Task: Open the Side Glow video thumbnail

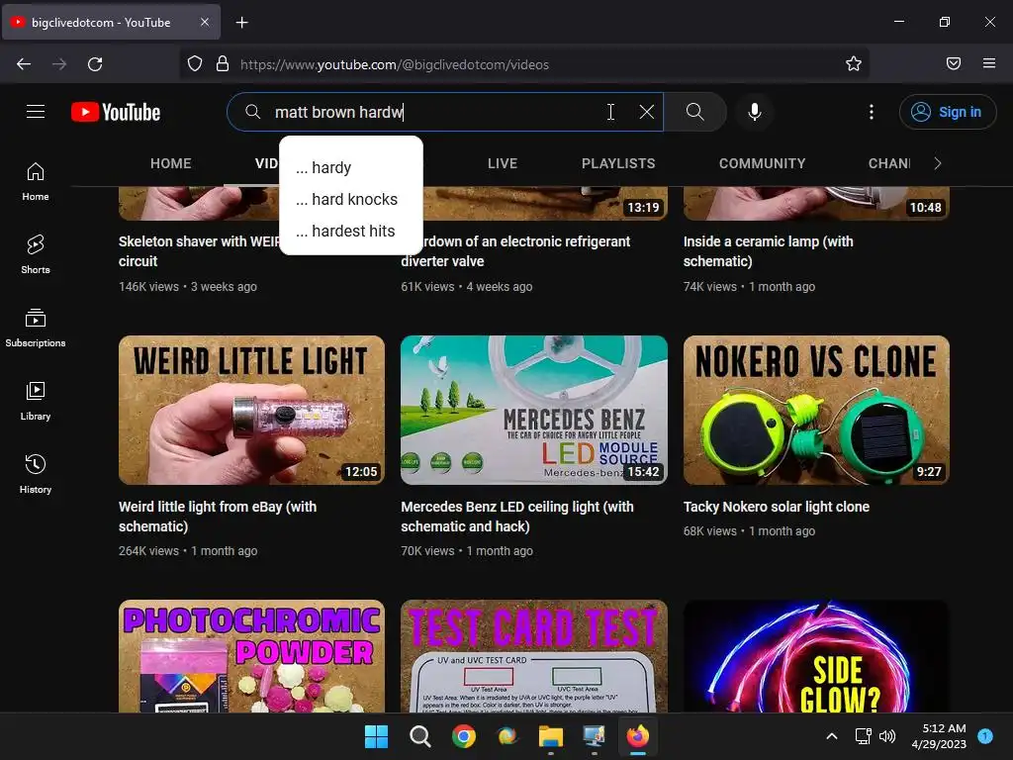Action: click(x=816, y=656)
